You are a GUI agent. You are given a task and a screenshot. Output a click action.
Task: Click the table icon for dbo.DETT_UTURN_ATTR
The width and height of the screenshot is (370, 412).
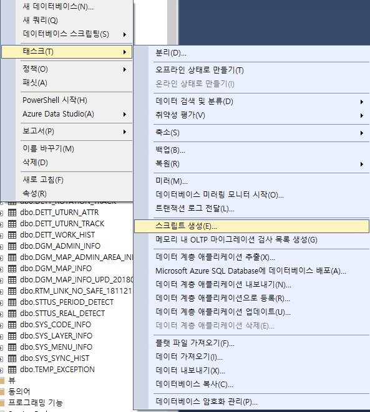coord(12,213)
